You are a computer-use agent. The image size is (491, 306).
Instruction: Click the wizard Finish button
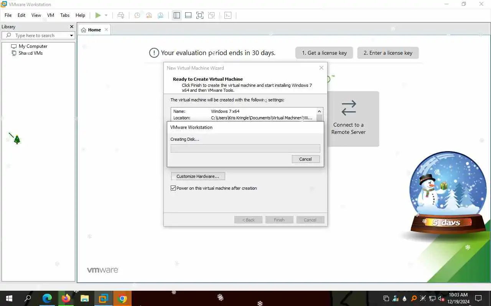click(x=279, y=220)
